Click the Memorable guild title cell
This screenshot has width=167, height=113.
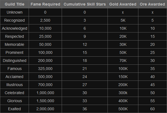[14, 45]
